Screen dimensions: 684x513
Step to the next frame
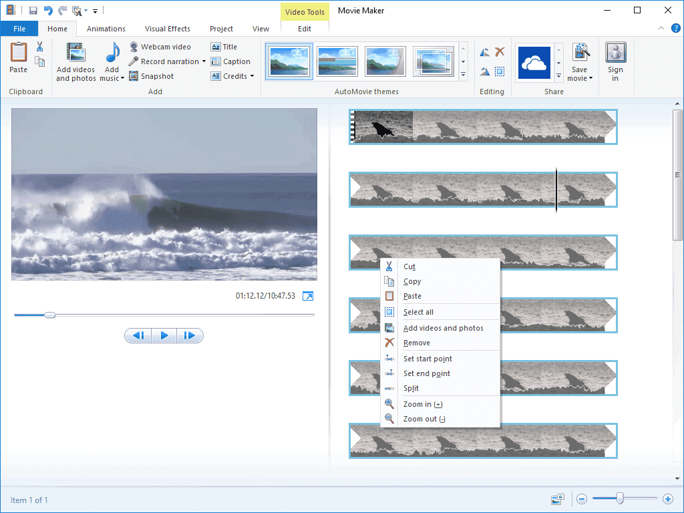tap(190, 335)
